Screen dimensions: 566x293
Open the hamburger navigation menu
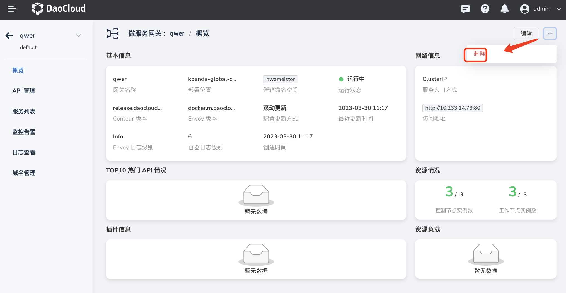(x=12, y=9)
